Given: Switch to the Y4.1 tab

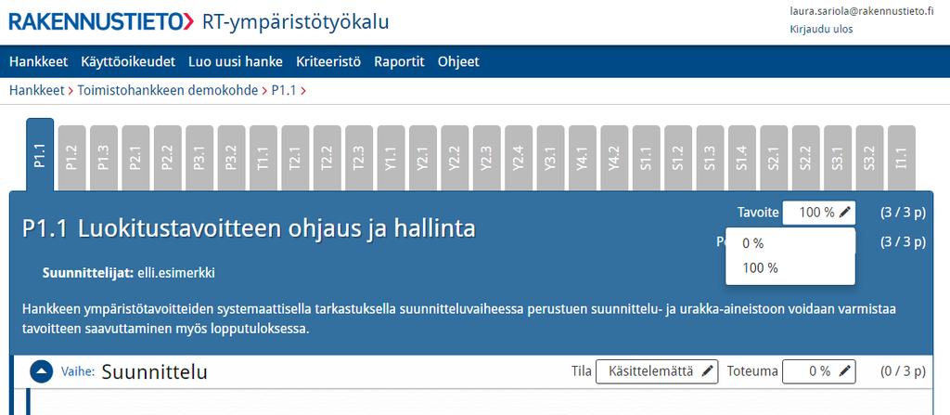Looking at the screenshot, I should pyautogui.click(x=583, y=158).
